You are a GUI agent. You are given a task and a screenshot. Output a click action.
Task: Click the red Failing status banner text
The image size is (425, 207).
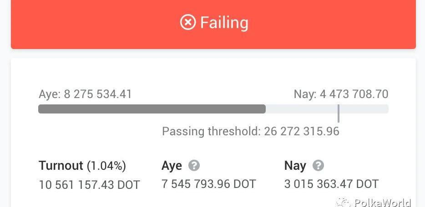click(x=224, y=22)
